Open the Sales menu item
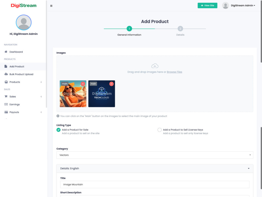Screen dimensions: 262x197 (13, 96)
